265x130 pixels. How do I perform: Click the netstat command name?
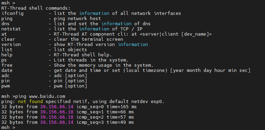11,29
